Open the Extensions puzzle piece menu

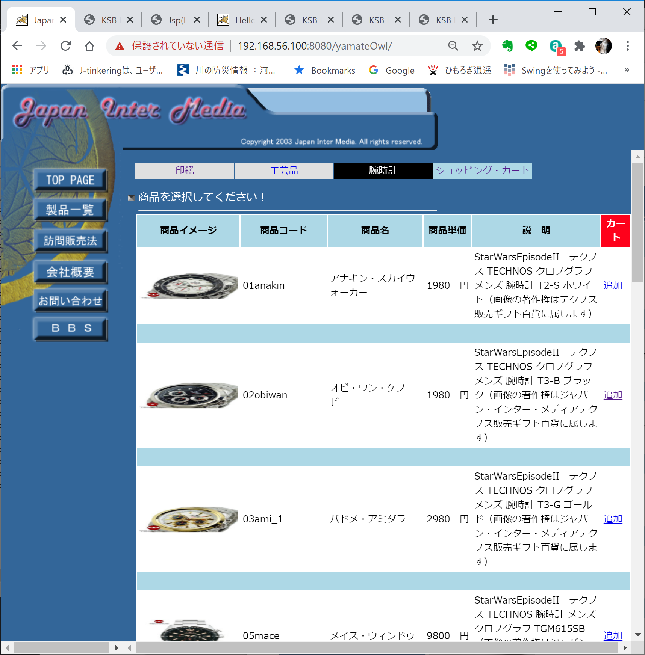(580, 46)
